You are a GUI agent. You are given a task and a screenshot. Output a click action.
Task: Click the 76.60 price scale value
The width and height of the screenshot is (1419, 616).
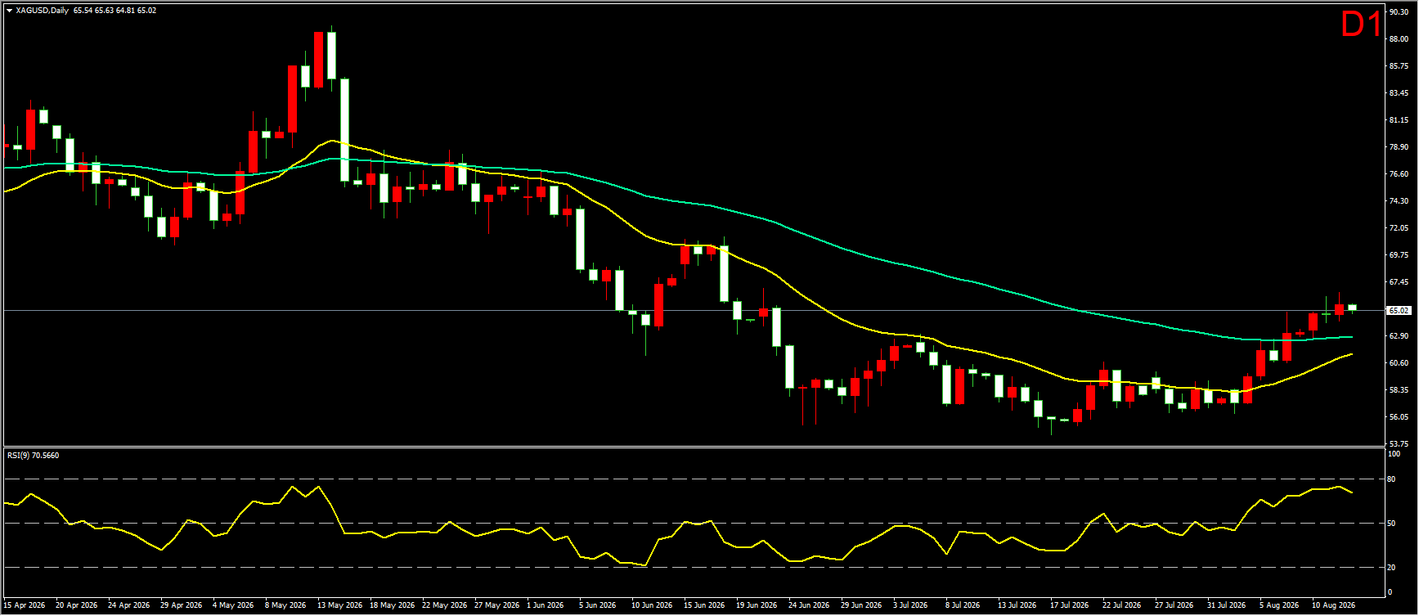(1399, 174)
